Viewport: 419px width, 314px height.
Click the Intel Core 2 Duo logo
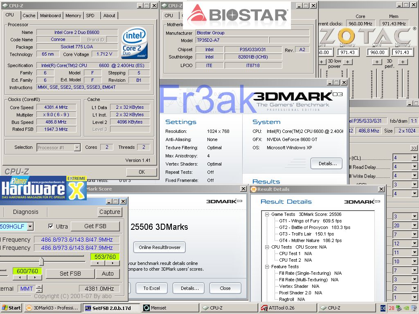(x=134, y=43)
